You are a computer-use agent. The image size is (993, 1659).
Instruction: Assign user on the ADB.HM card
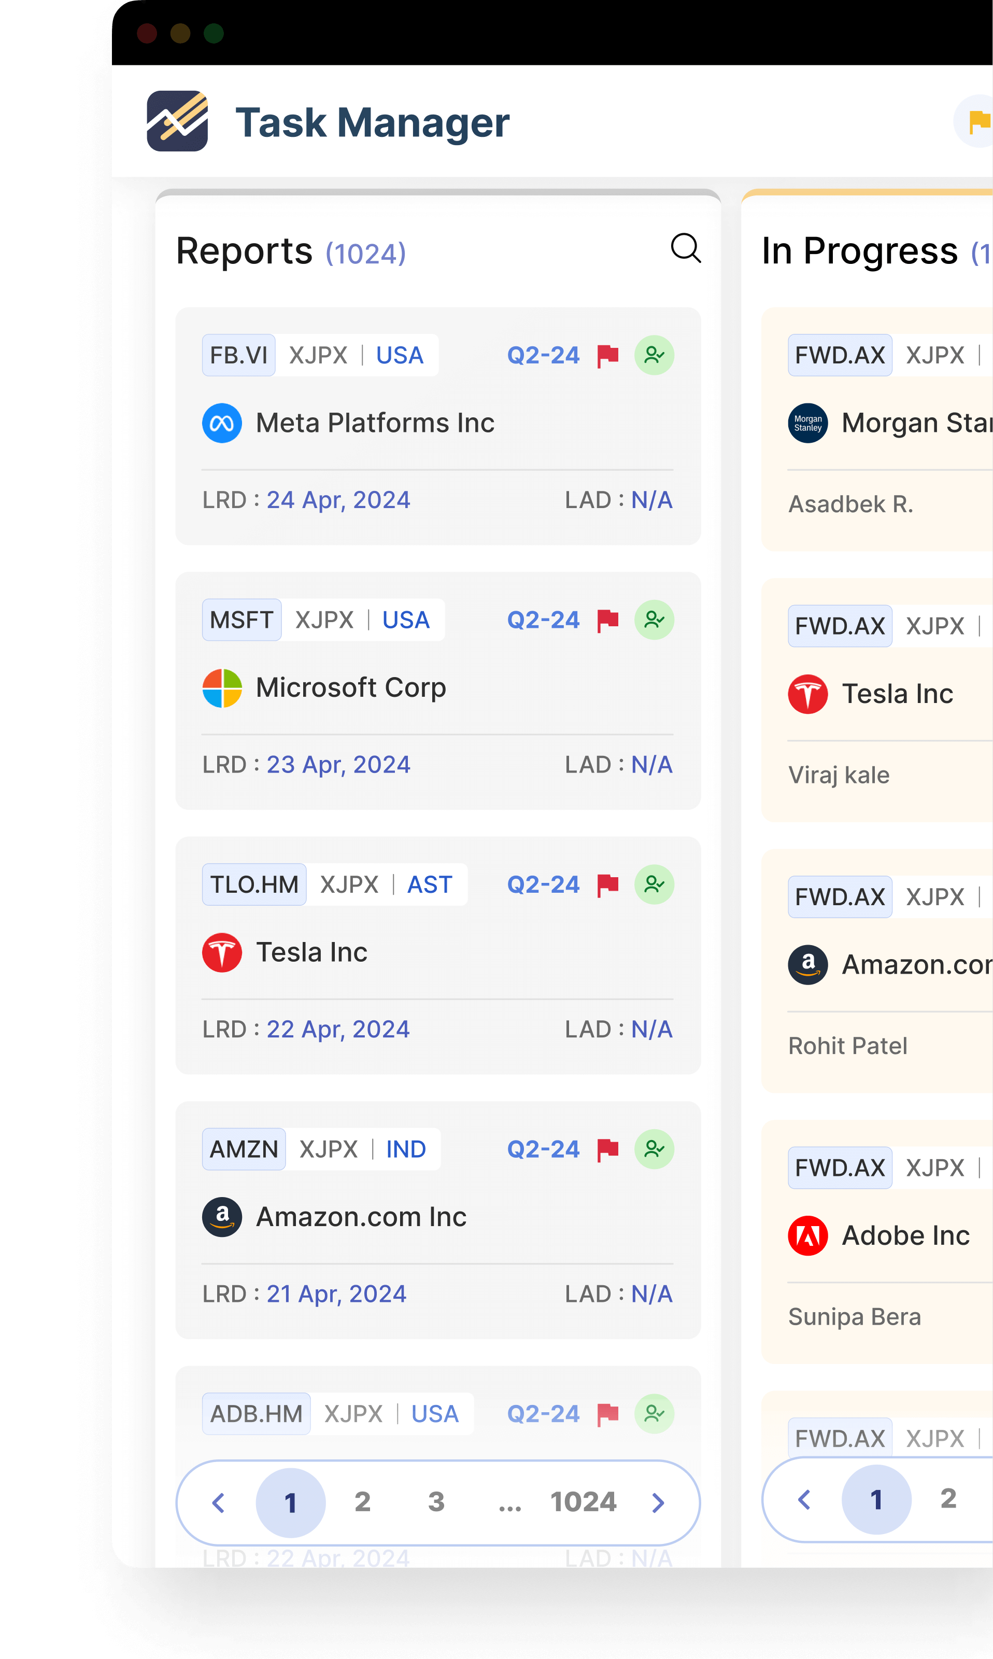(x=654, y=1413)
